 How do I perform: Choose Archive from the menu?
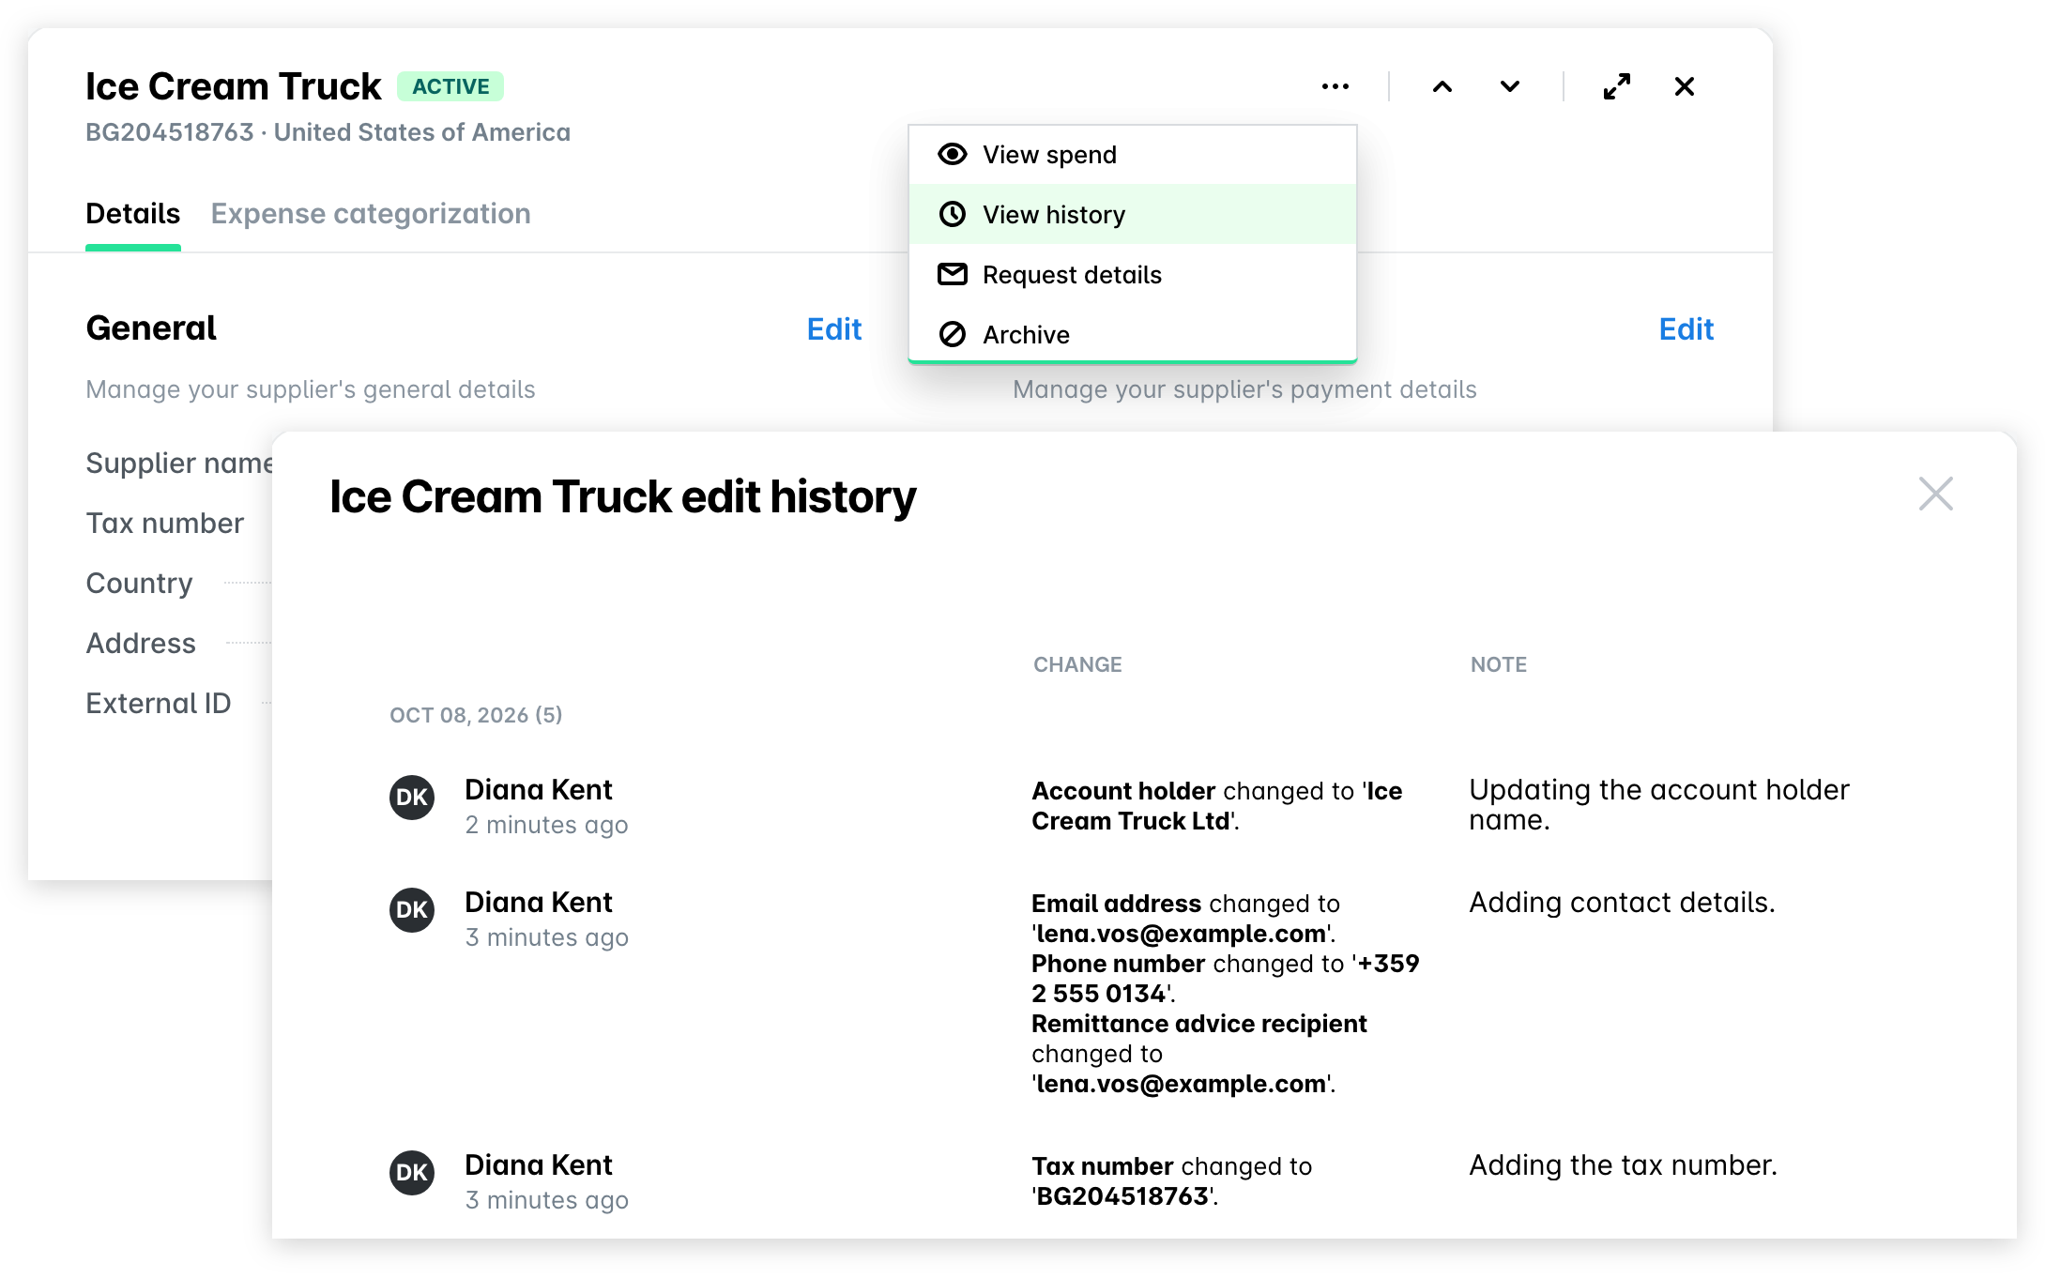[x=1133, y=334]
